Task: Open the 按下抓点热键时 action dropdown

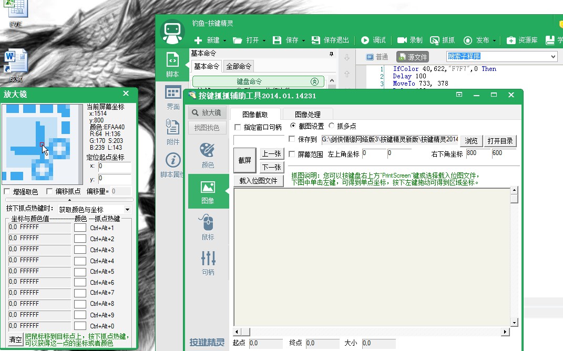Action: [127, 210]
